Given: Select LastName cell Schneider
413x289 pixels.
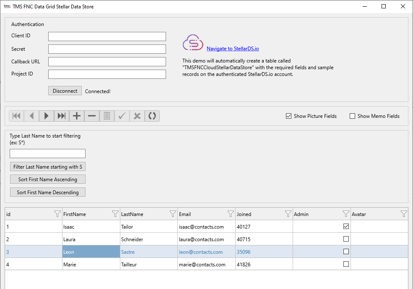Looking at the screenshot, I should click(149, 239).
